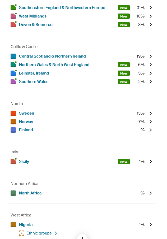Select the Nordic section heading

tap(17, 104)
